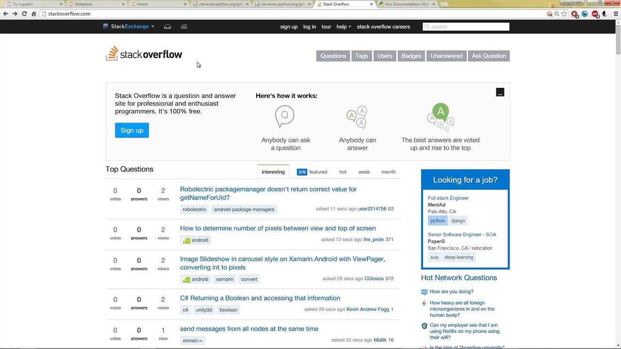Switch to the week questions tab
This screenshot has height=349, width=621.
[364, 172]
